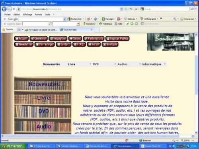The height and width of the screenshot is (149, 199).
Task: Click the Historique toolbar button
Action: pyautogui.click(x=106, y=24)
